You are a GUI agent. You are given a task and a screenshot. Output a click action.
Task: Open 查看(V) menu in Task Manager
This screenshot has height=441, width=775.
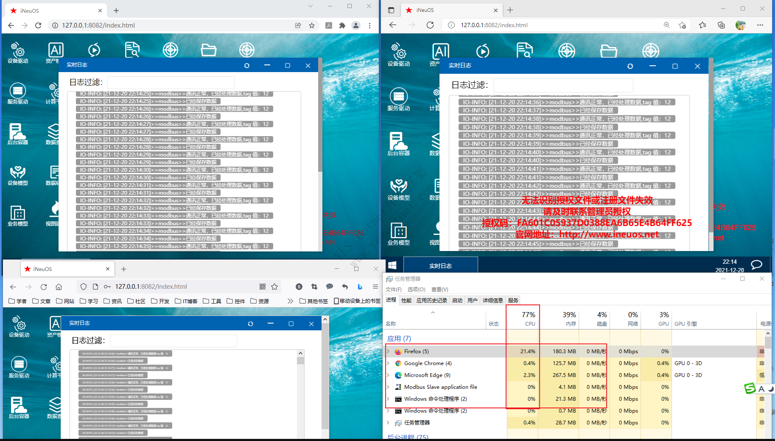point(439,290)
